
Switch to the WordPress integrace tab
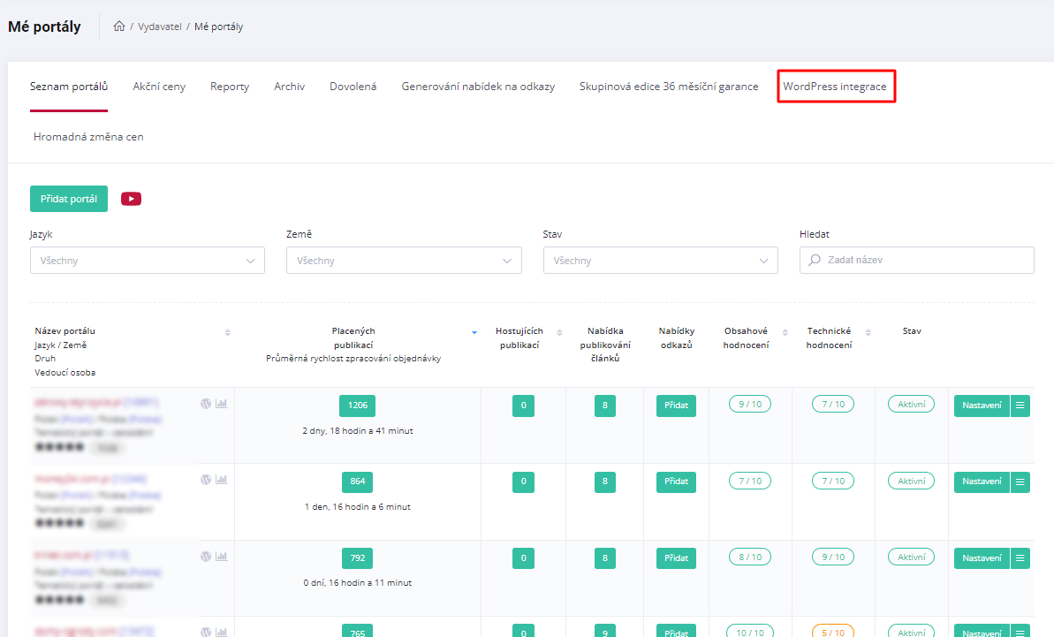click(x=834, y=87)
